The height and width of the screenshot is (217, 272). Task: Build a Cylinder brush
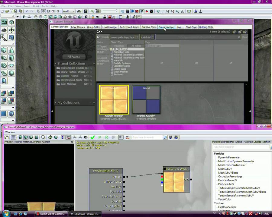[11, 58]
